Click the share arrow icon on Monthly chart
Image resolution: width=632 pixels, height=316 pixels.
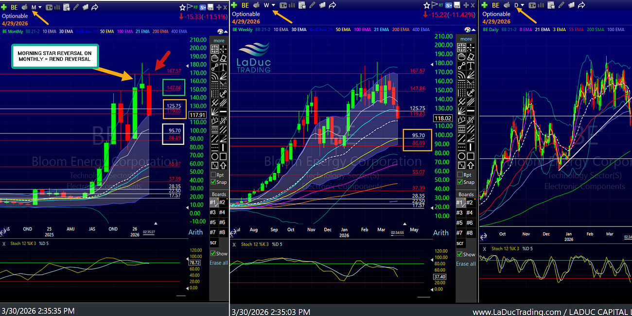[94, 7]
